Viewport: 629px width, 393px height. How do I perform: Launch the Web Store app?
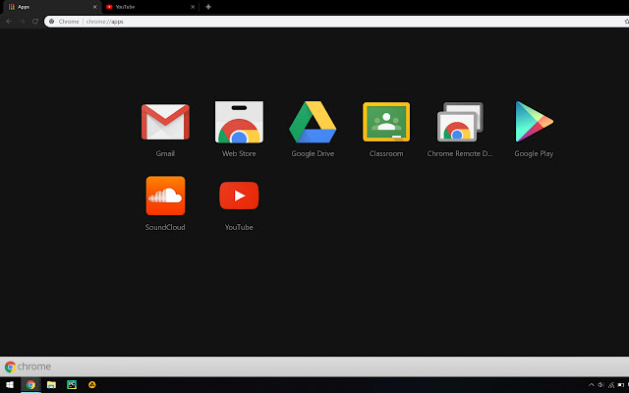(x=239, y=122)
